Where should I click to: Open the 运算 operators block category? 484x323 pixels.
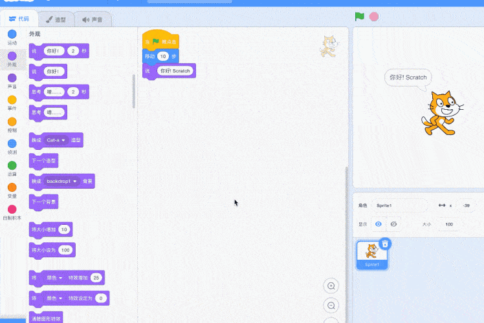tap(12, 166)
